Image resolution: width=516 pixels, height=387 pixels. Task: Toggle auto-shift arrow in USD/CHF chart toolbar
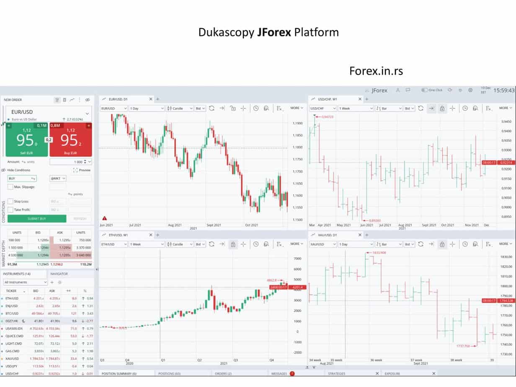point(431,108)
